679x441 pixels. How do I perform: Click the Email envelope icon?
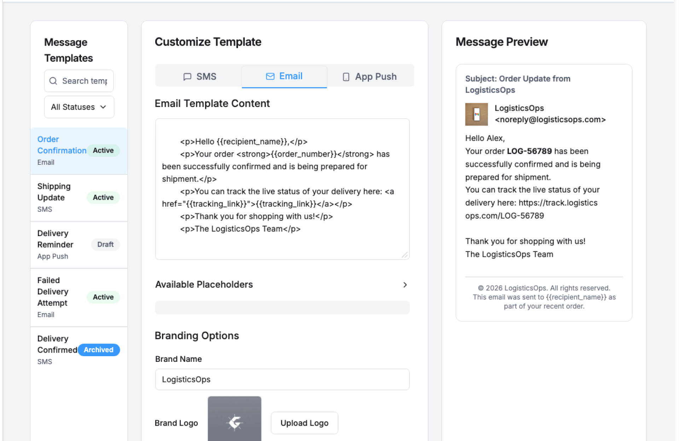[x=270, y=76]
